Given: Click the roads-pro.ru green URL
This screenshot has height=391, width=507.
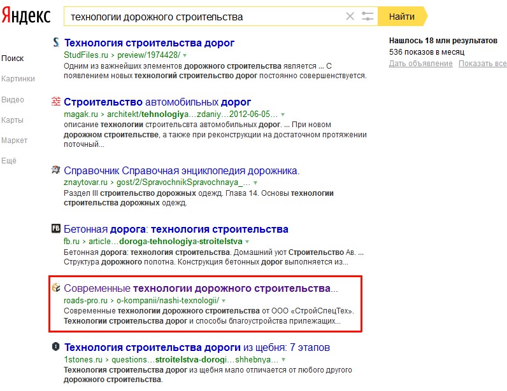Looking at the screenshot, I should tap(85, 301).
